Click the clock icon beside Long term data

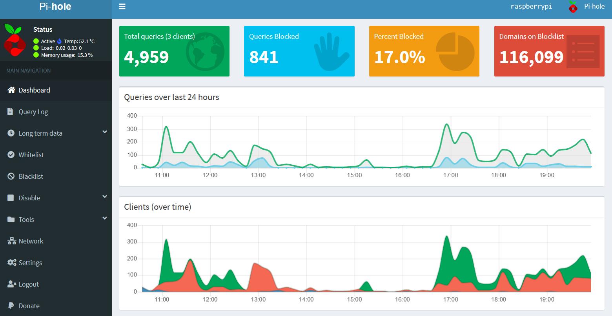click(11, 133)
